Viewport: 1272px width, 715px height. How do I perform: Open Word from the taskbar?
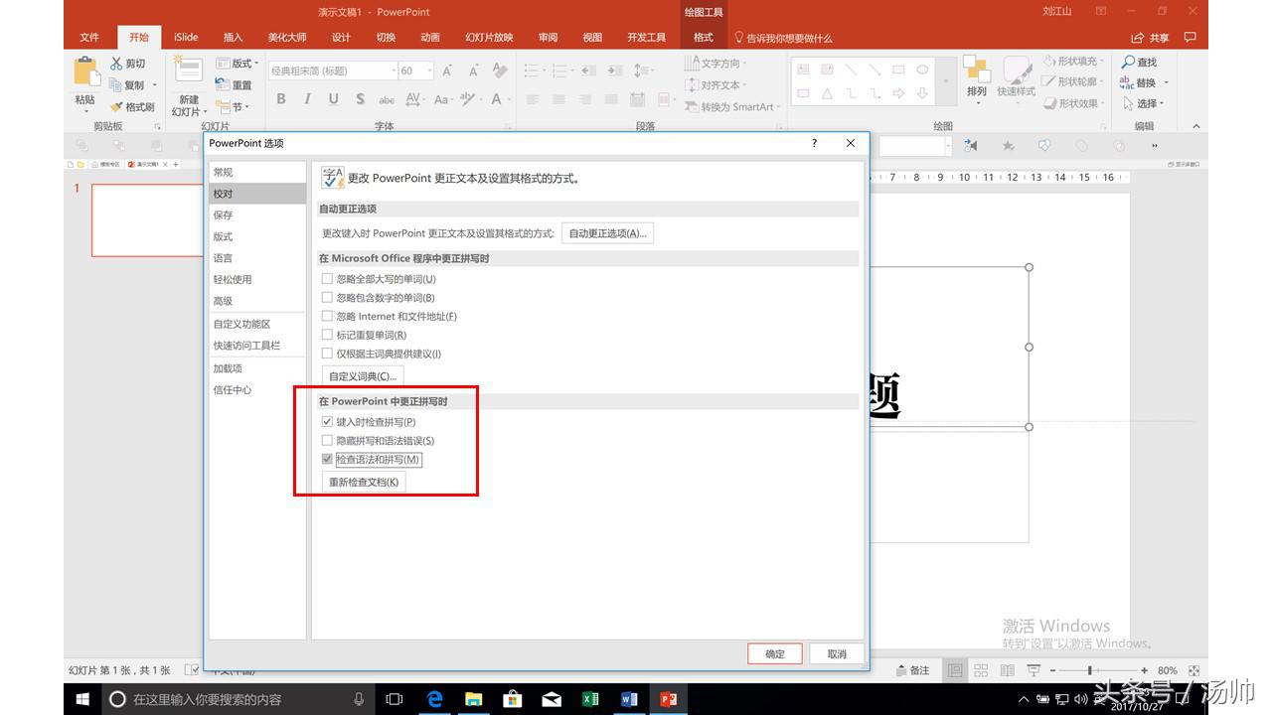point(628,699)
